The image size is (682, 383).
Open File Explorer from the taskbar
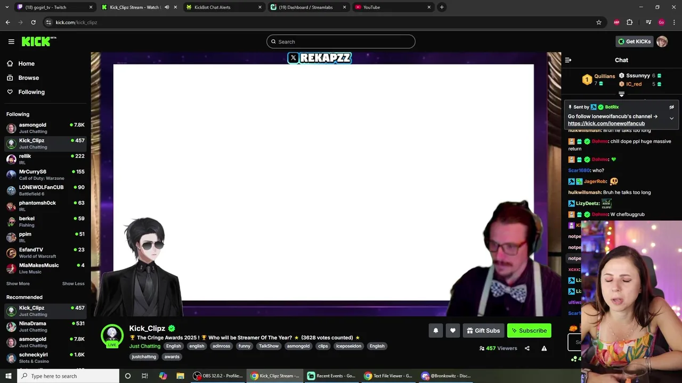[180, 376]
